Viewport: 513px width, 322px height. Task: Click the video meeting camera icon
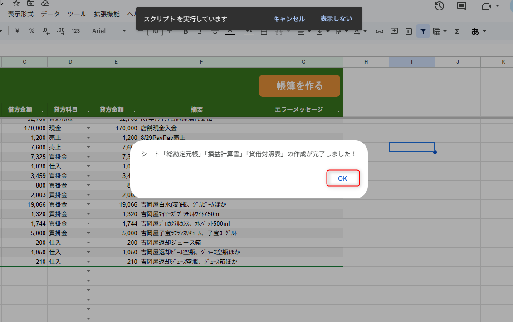point(487,6)
